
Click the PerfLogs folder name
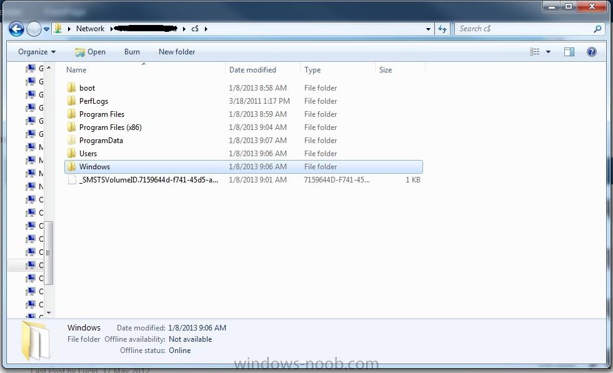(94, 101)
